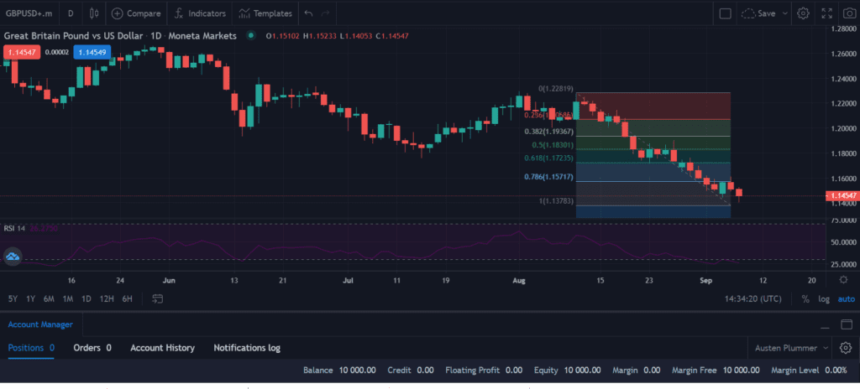The width and height of the screenshot is (860, 389).
Task: Open the Templates menu
Action: [x=266, y=13]
